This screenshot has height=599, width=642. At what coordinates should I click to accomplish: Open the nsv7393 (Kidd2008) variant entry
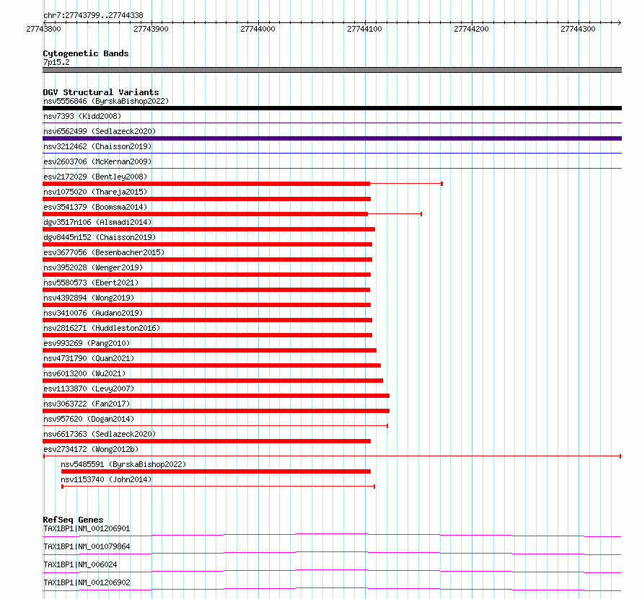(x=82, y=116)
